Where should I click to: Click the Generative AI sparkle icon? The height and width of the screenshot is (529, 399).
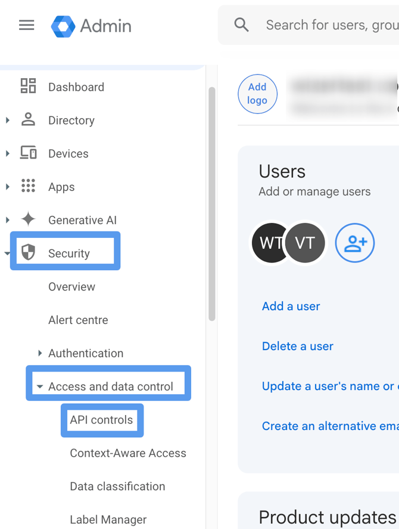(x=28, y=219)
